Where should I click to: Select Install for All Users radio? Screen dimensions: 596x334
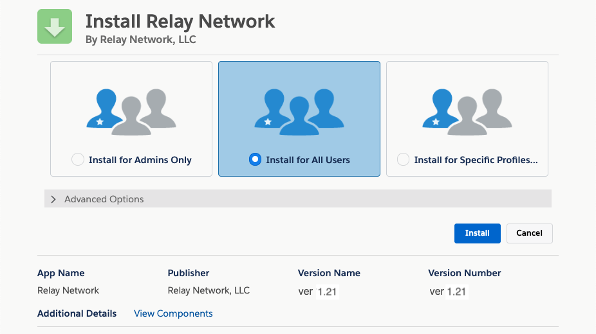point(255,159)
